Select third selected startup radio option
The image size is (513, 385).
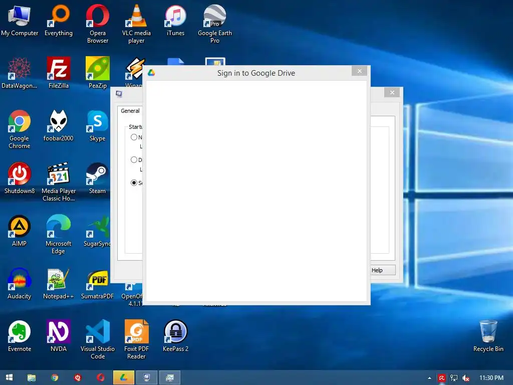(x=134, y=182)
